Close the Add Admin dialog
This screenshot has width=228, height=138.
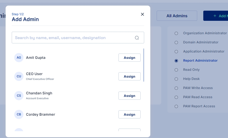142,14
